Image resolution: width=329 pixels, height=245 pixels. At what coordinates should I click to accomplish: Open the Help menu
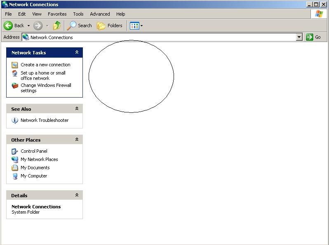tap(121, 14)
